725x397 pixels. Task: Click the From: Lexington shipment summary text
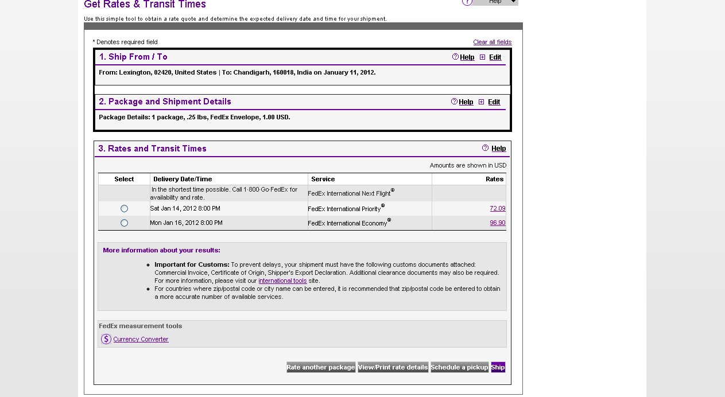[x=237, y=72]
